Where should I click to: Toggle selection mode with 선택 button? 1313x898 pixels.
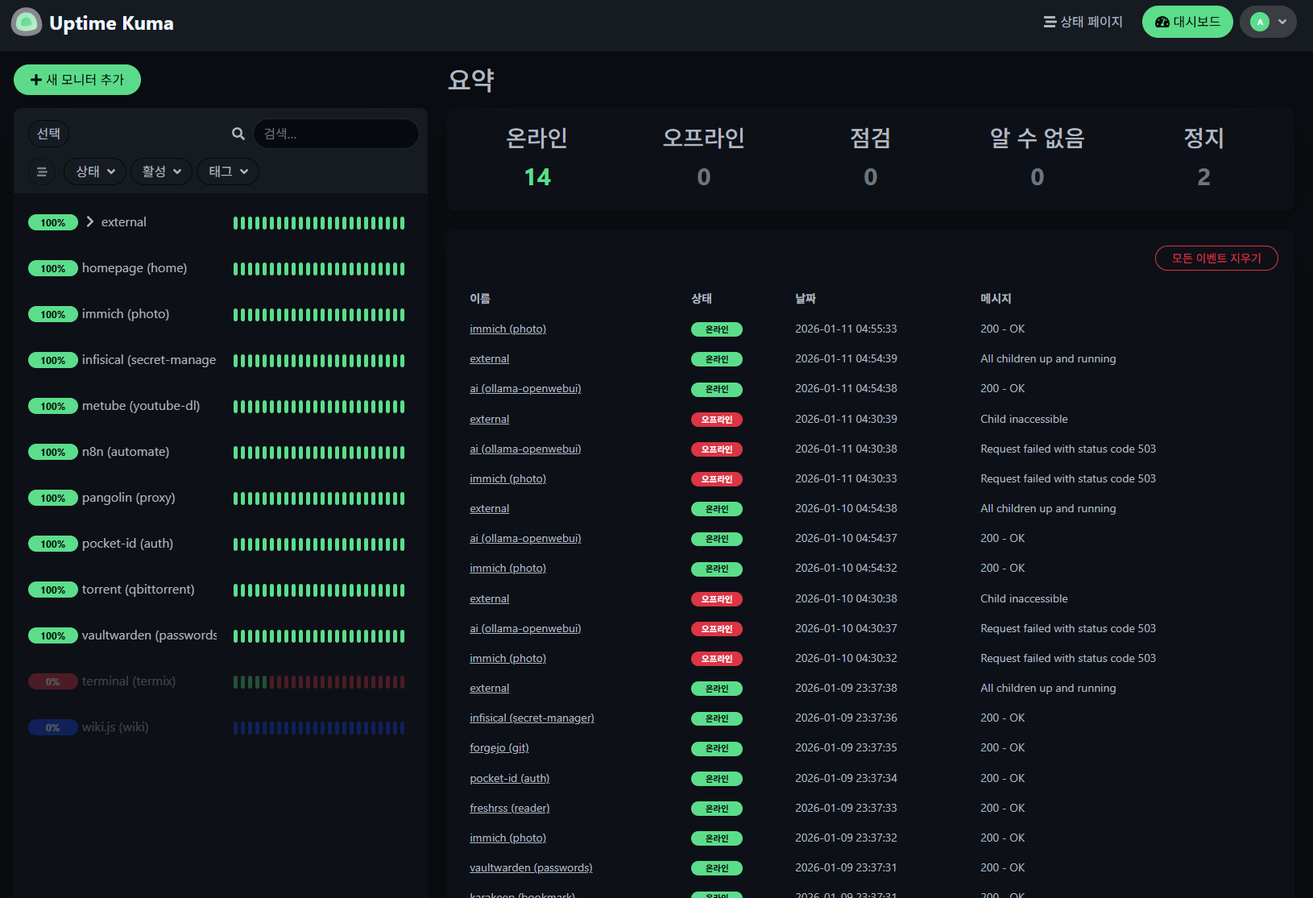[x=49, y=134]
